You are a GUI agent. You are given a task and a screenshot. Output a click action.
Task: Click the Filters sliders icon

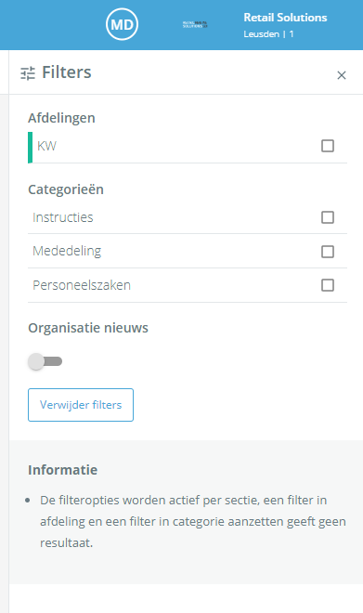tap(28, 73)
